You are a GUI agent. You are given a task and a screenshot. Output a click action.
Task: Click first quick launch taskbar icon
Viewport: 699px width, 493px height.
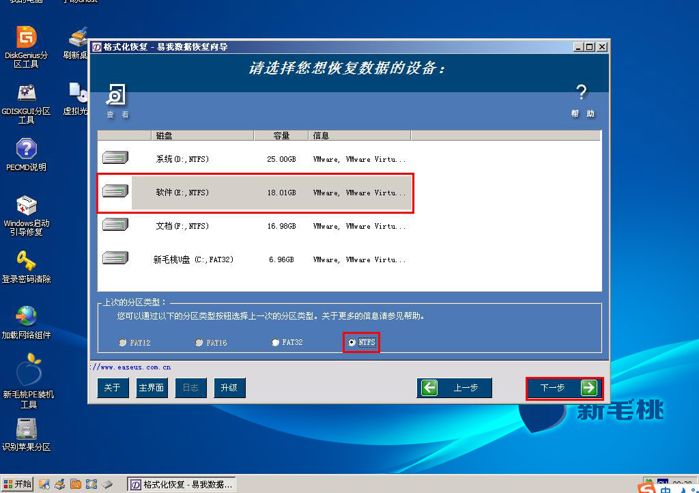(44, 484)
